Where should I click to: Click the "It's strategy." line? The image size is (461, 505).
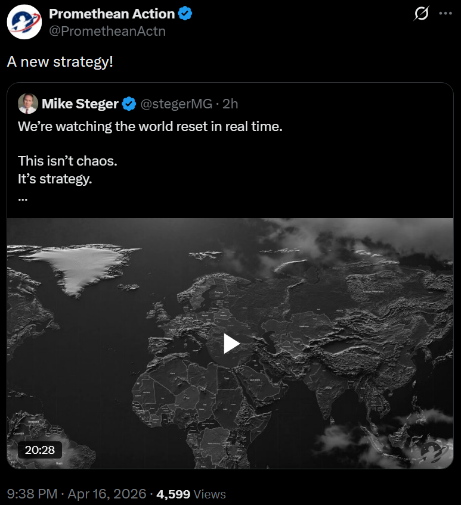(55, 178)
